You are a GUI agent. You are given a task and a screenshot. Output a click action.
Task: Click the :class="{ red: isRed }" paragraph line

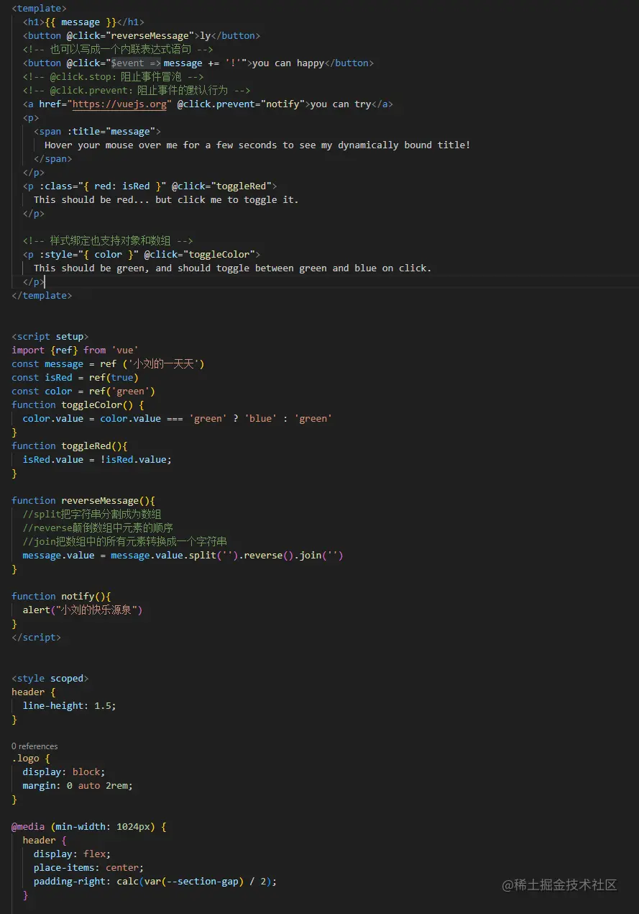coord(150,186)
